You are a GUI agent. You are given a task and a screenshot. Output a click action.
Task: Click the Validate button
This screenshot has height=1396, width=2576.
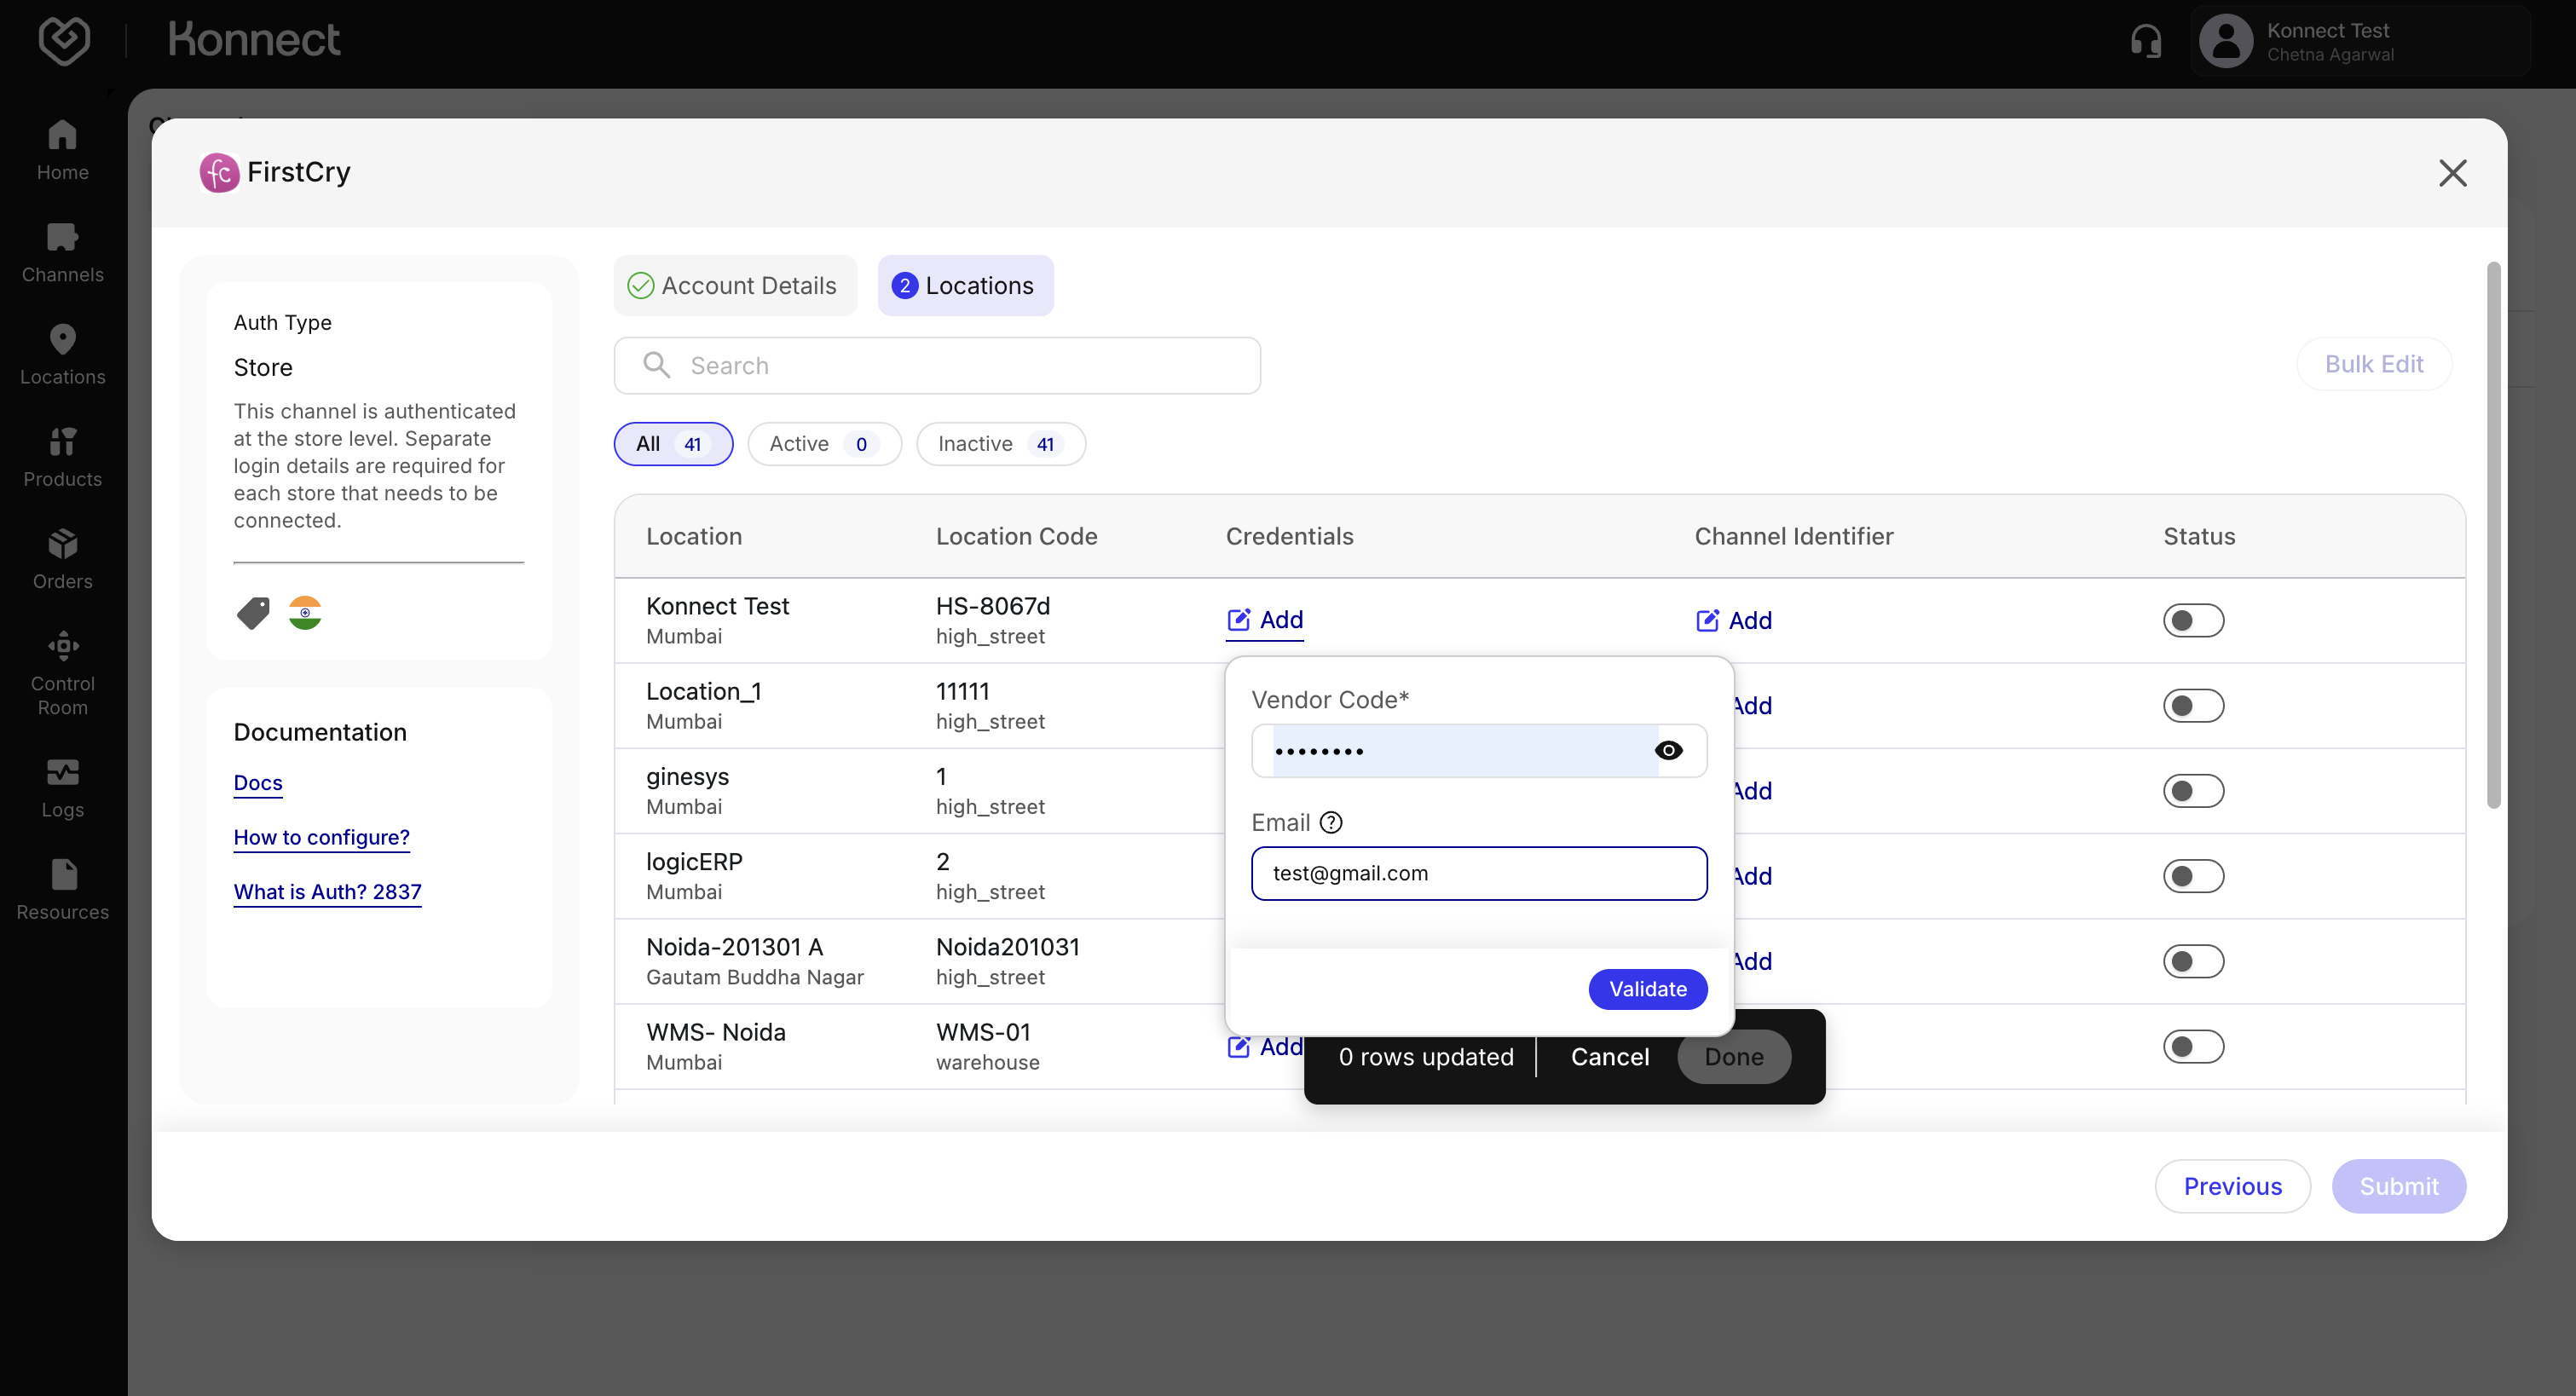(1647, 989)
